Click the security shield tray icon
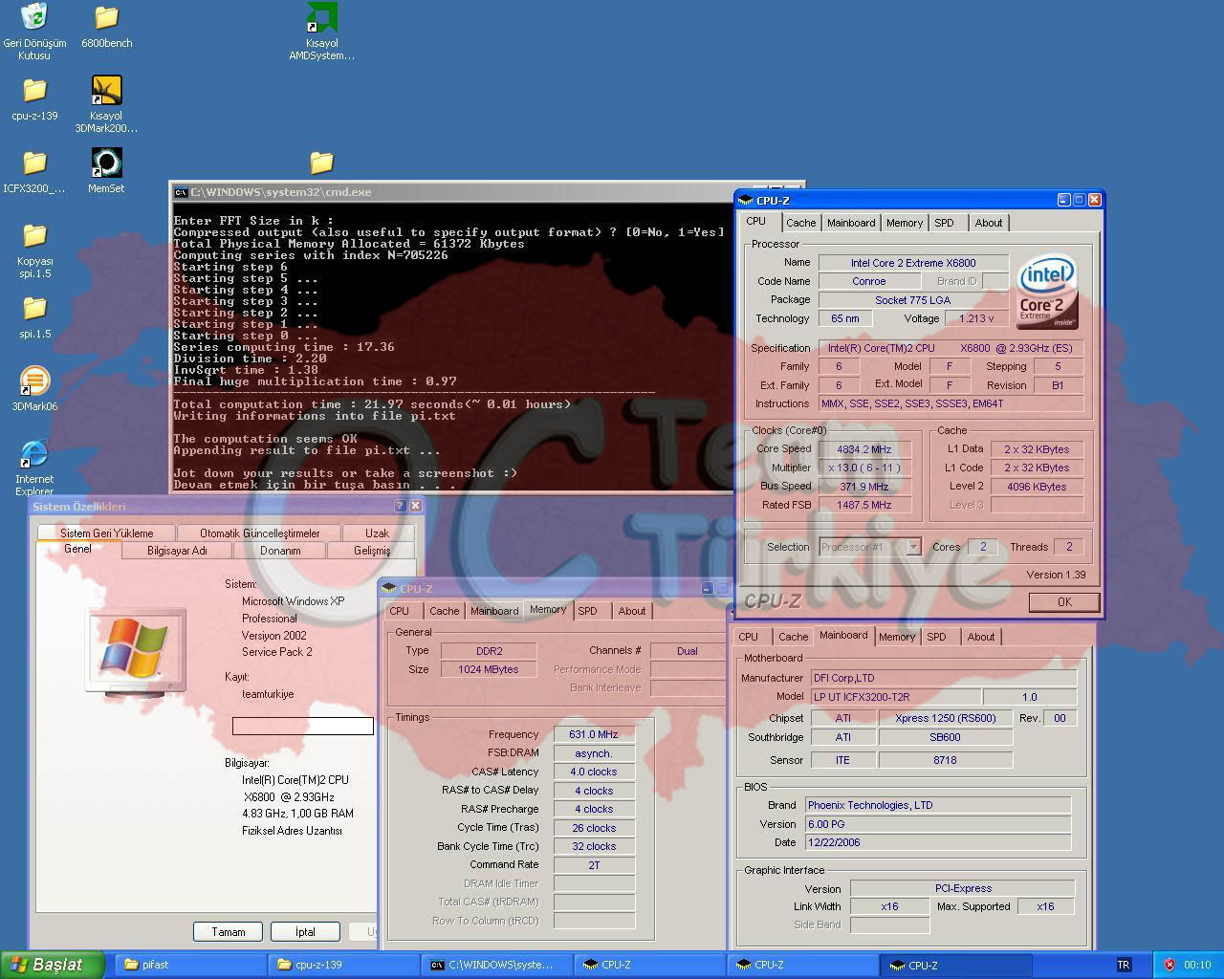 click(1169, 965)
